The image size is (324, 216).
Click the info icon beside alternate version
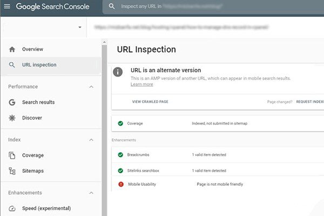[118, 72]
